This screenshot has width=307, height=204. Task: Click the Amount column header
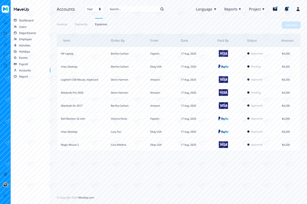287,41
